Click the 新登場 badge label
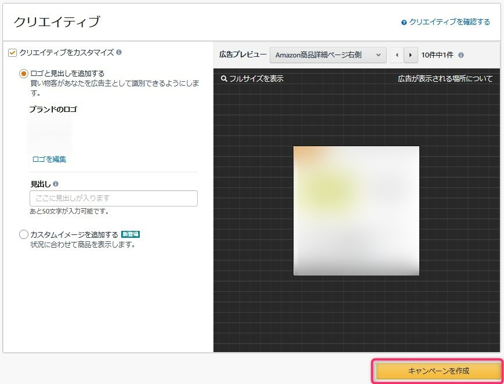This screenshot has height=384, width=504. coord(130,234)
